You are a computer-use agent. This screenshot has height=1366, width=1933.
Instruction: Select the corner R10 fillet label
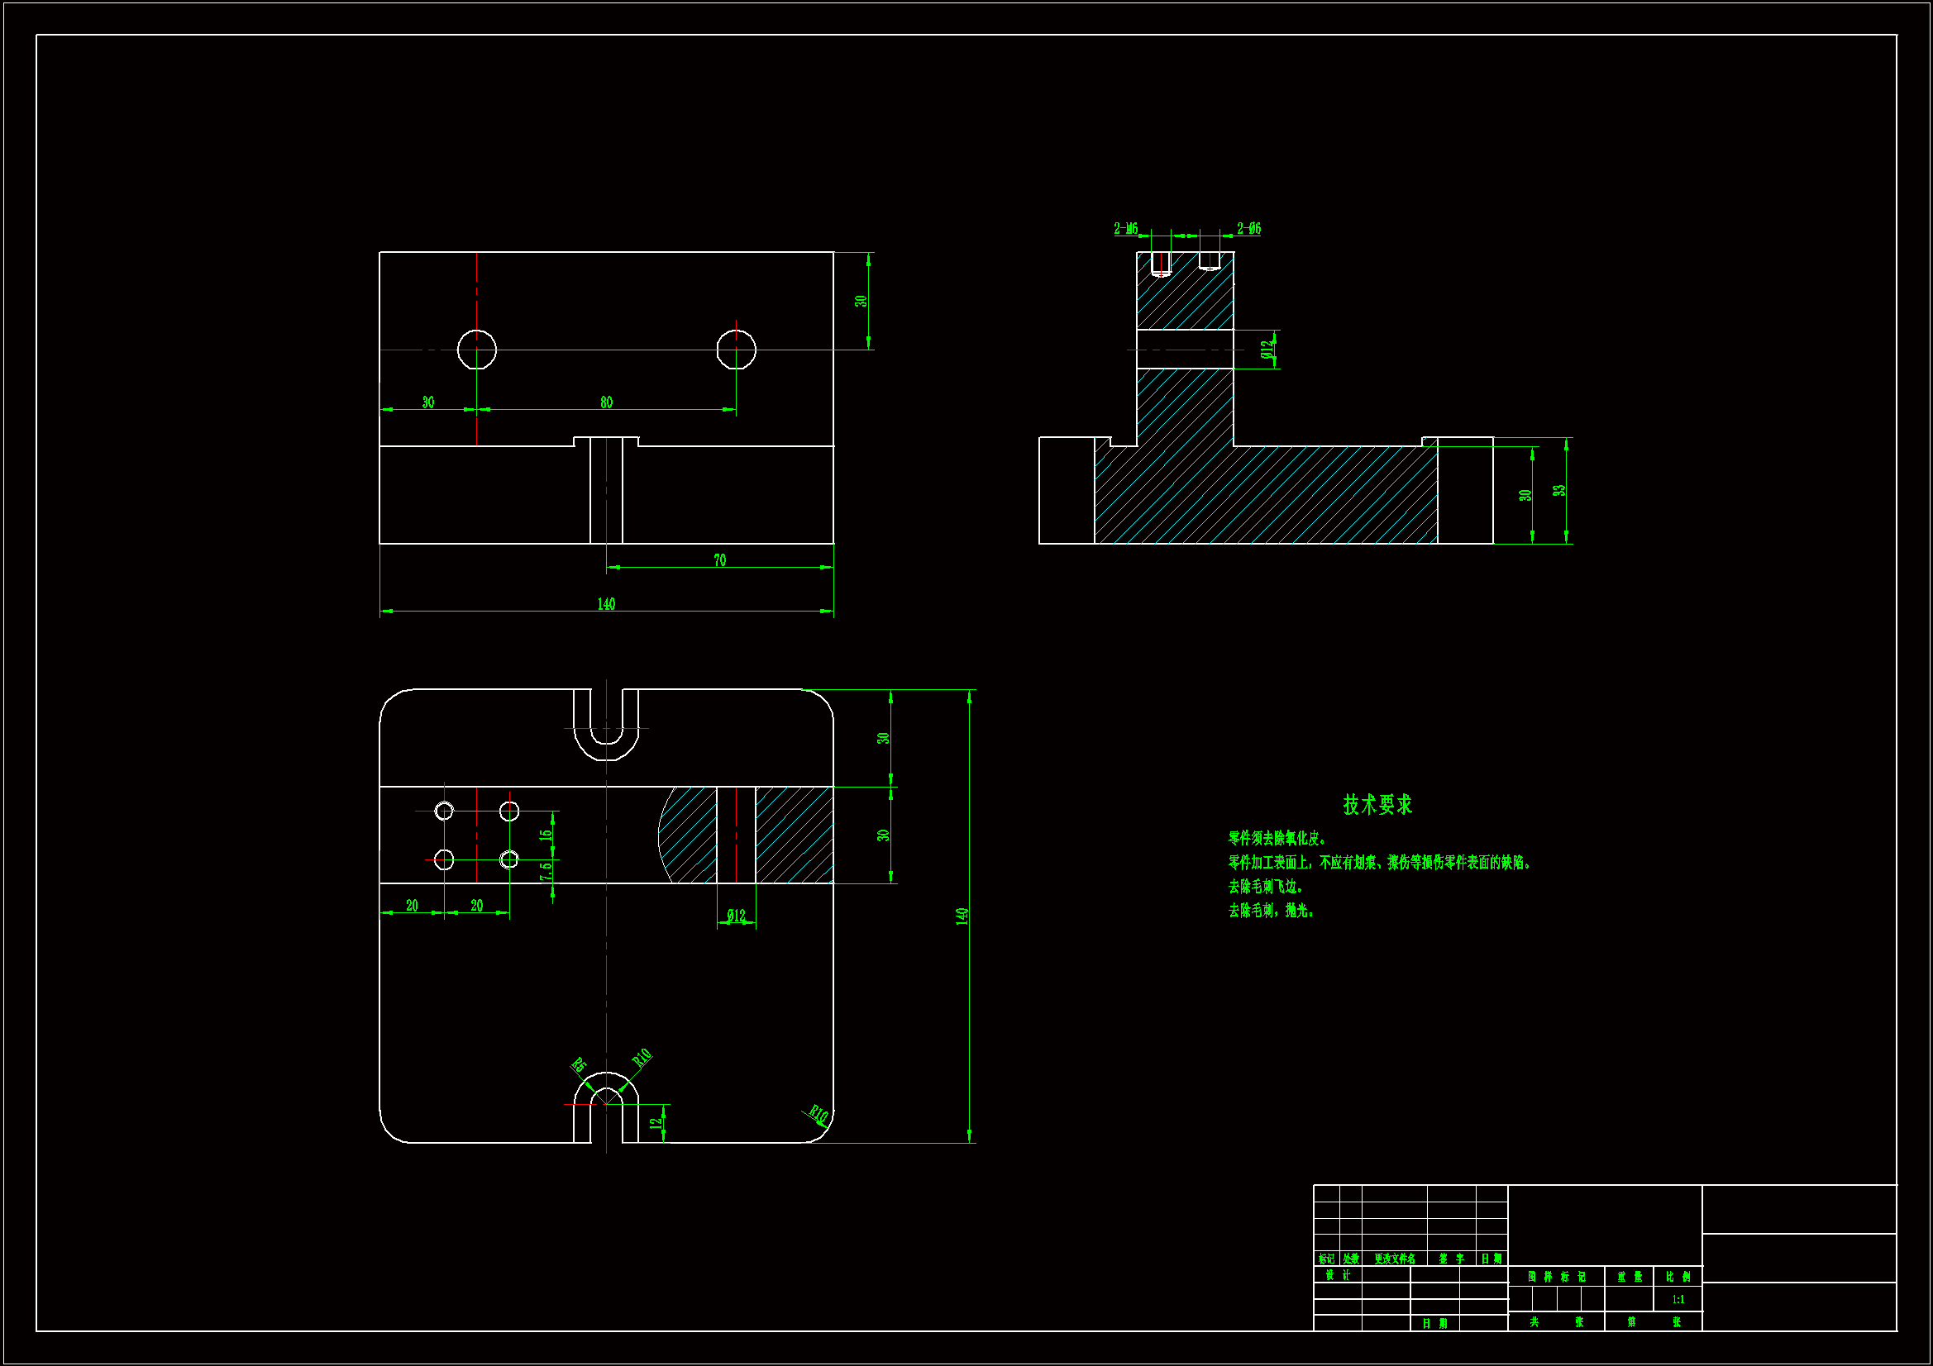coord(819,1113)
